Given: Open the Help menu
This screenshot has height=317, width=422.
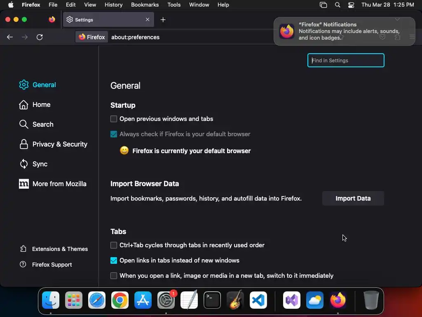Looking at the screenshot, I should coord(223,5).
